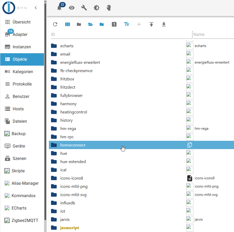Expand the jarvis folder
Viewport: 234px width, 232px height.
click(x=54, y=220)
